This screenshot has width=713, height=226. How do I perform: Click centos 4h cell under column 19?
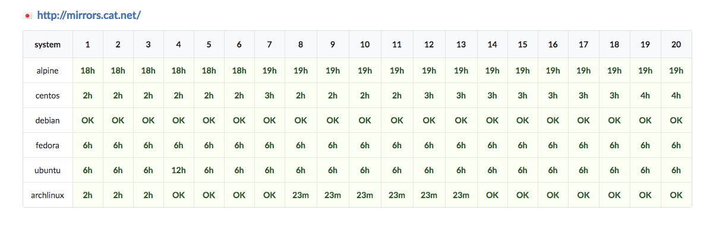(x=645, y=96)
